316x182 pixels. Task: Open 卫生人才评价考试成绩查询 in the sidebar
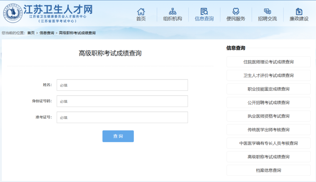pyautogui.click(x=268, y=75)
